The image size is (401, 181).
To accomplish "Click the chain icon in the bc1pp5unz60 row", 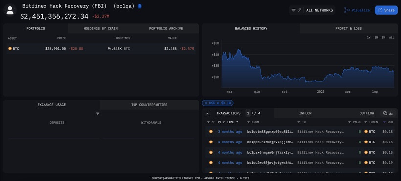I will coord(211,142).
